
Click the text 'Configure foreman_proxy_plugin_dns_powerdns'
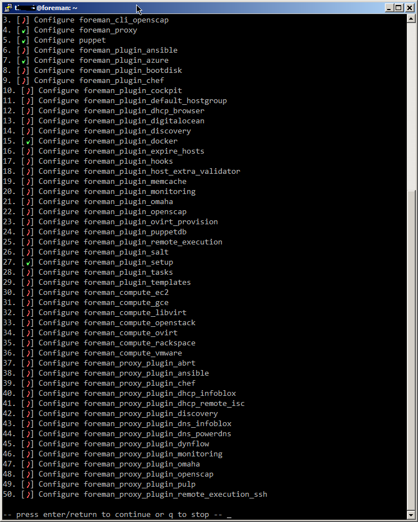[x=135, y=434]
